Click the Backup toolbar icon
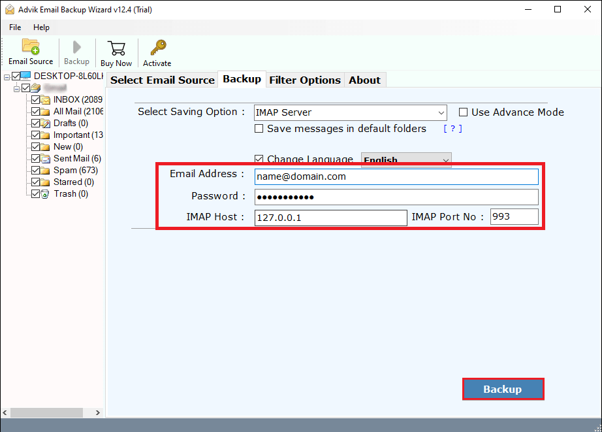602x432 pixels. point(76,47)
